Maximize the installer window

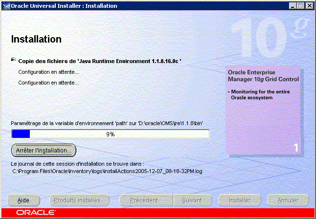[x=300, y=6]
